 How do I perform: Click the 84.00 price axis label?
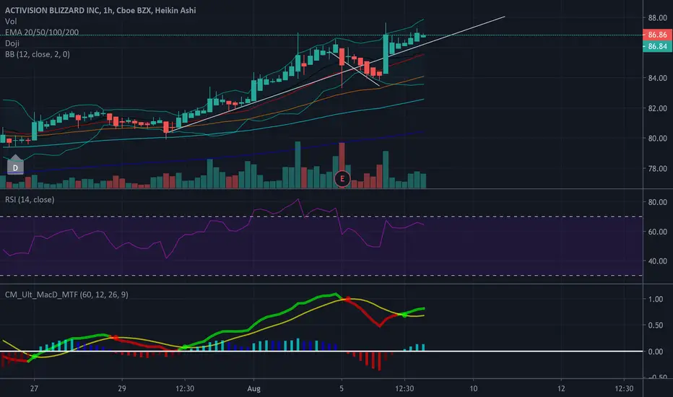[658, 78]
